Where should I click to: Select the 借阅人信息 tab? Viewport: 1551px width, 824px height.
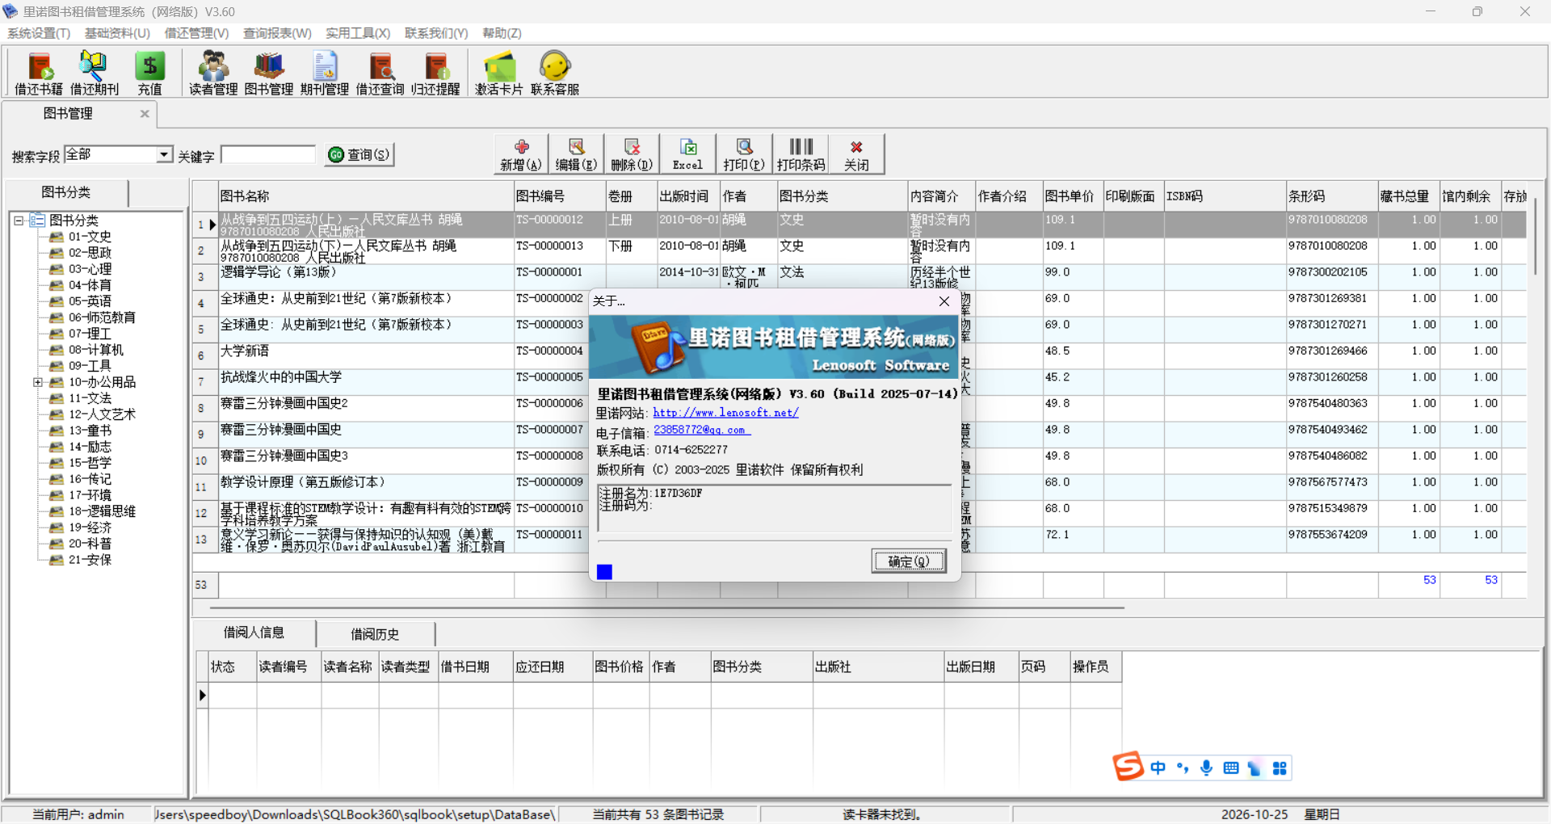[x=254, y=633]
